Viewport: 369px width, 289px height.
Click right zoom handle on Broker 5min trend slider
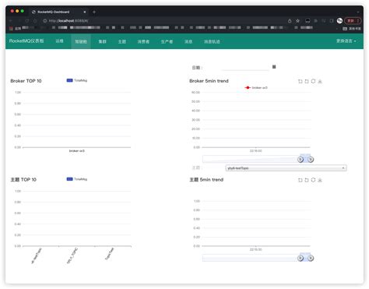(311, 159)
